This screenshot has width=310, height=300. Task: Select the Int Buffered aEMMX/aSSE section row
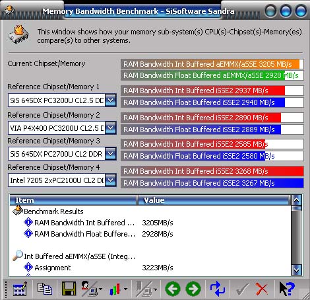click(x=150, y=256)
